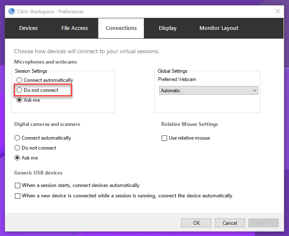
Task: Select the Connections tab
Action: coord(121,28)
